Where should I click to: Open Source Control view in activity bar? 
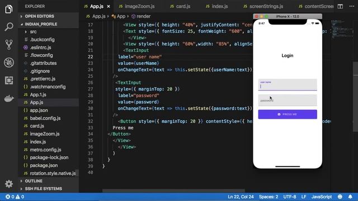coord(9,45)
